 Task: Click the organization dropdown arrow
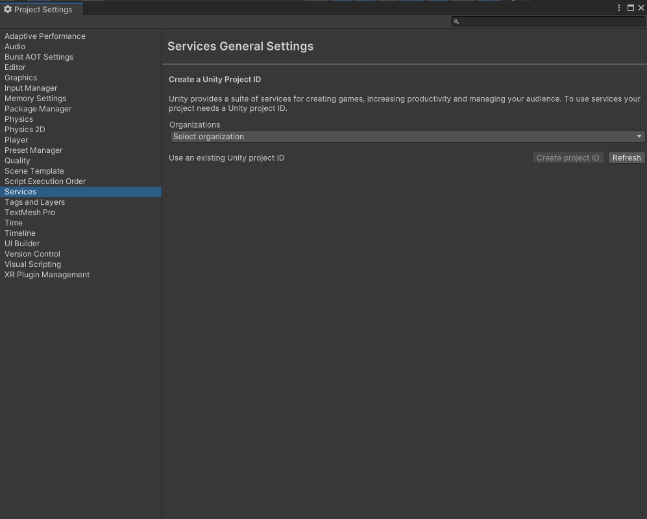pyautogui.click(x=639, y=136)
